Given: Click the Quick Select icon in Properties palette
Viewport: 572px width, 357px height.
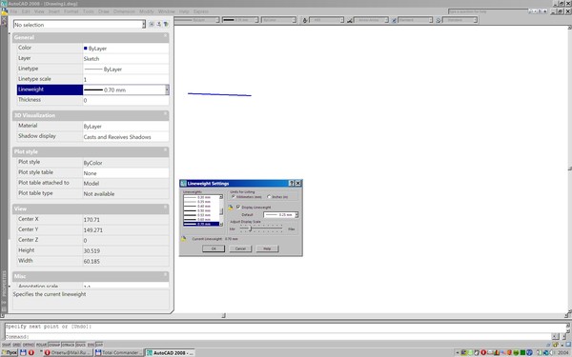Looking at the screenshot, I should click(x=166, y=24).
